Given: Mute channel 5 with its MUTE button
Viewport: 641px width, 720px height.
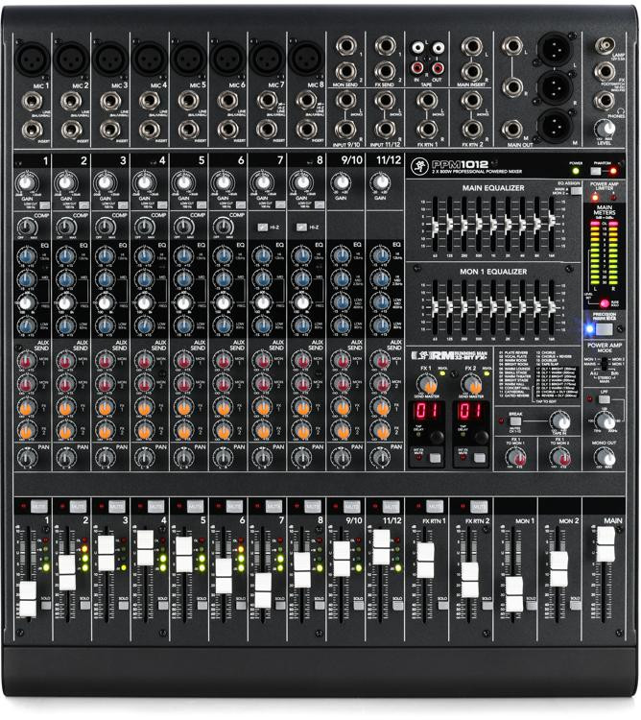Looking at the screenshot, I should tap(195, 507).
